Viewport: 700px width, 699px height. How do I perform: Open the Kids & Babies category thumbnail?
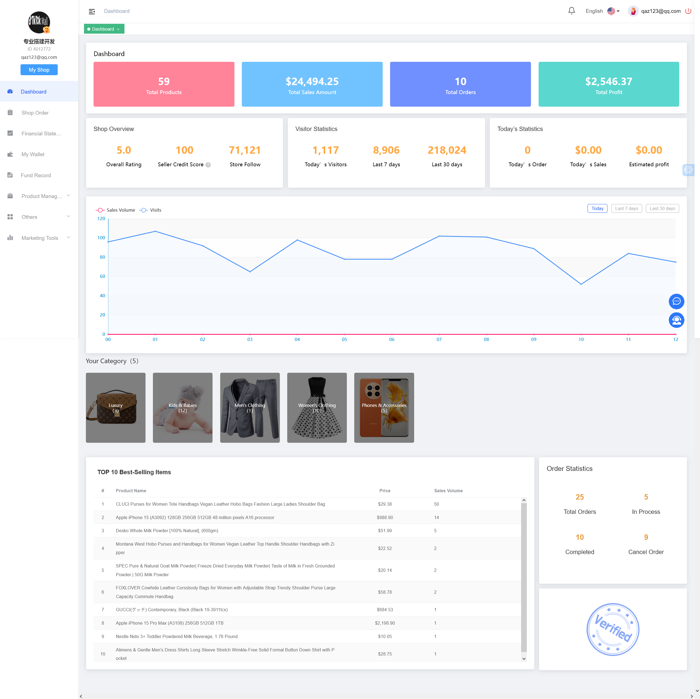(183, 407)
